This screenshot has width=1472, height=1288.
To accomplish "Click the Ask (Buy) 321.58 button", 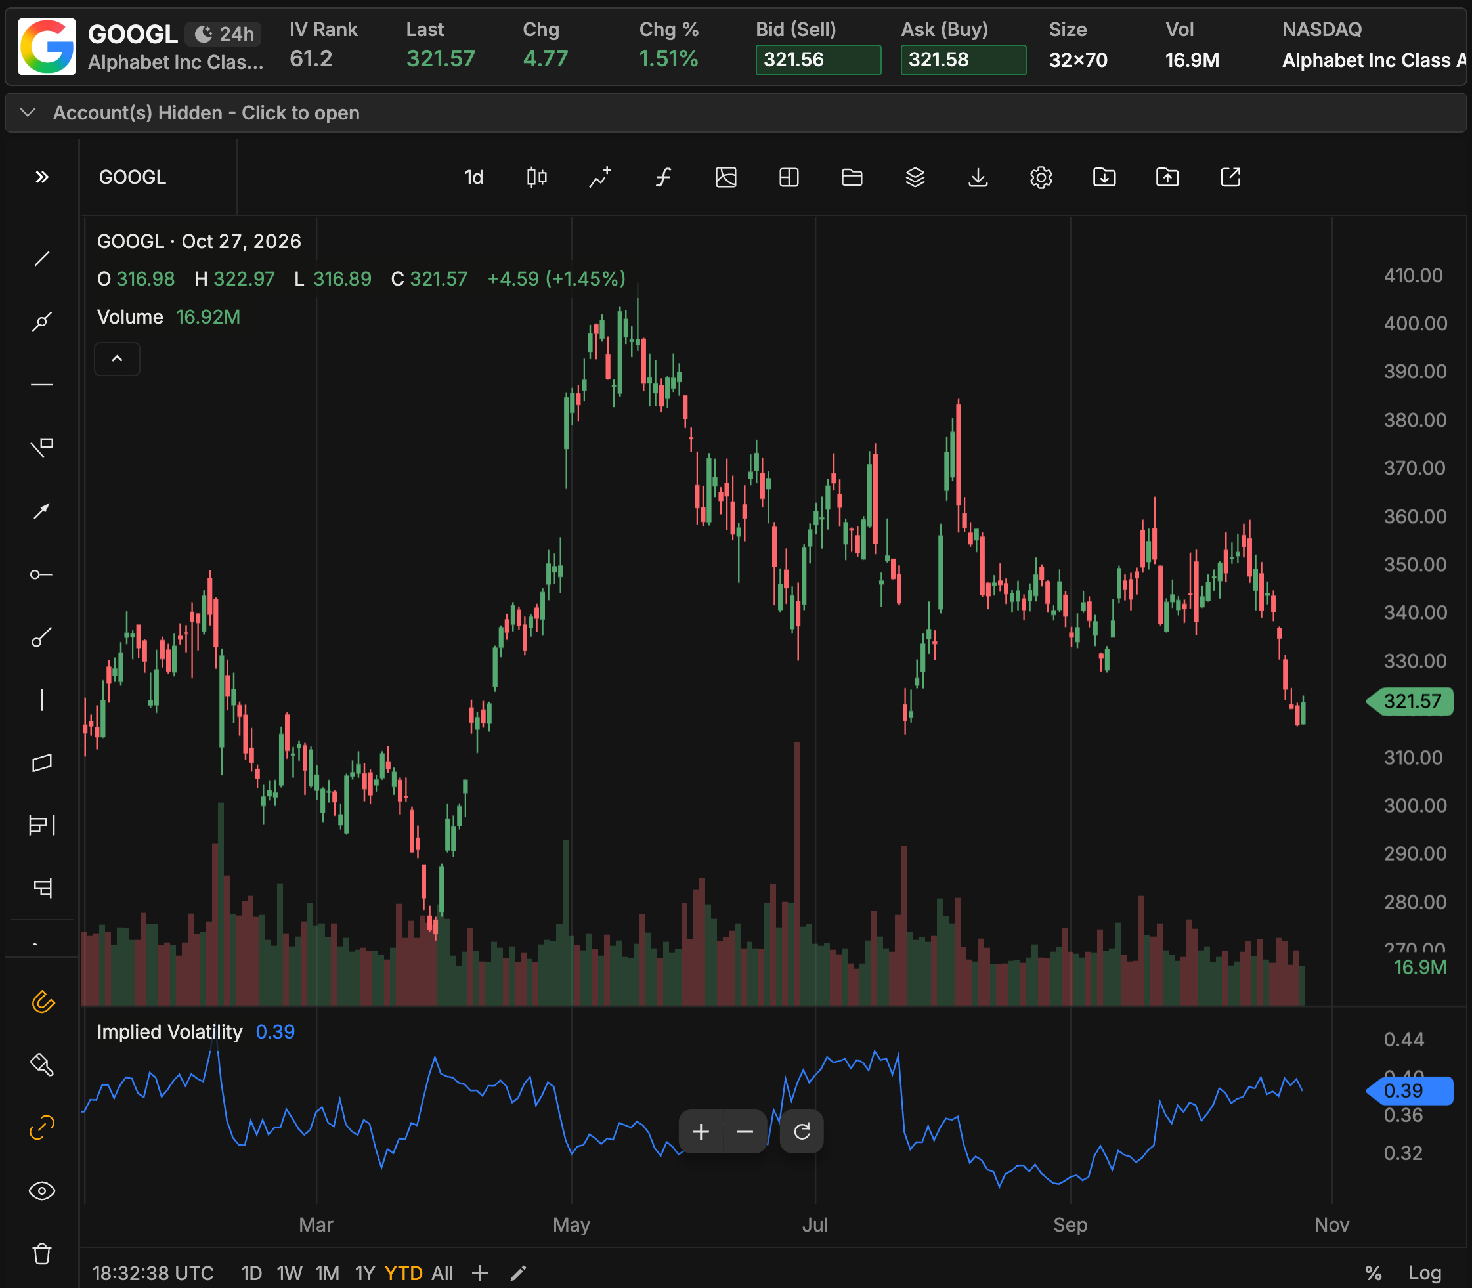I will coord(963,60).
